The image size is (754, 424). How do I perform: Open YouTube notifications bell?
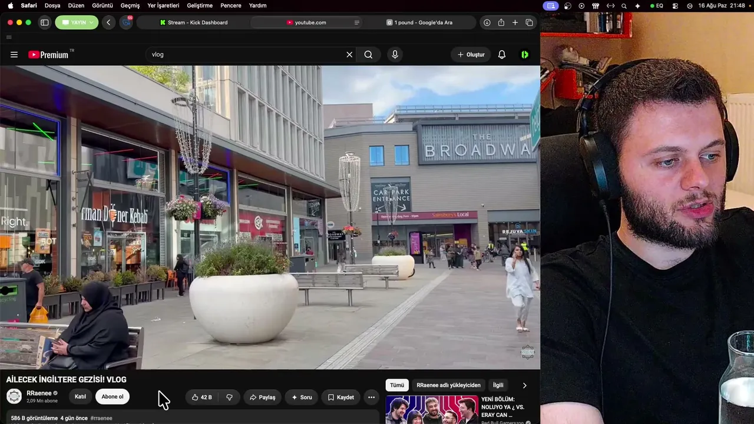pos(502,54)
